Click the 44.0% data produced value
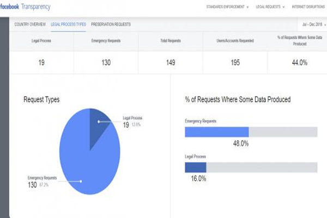 (x=300, y=63)
